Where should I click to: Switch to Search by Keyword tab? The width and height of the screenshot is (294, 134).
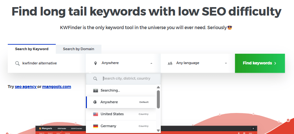32,49
